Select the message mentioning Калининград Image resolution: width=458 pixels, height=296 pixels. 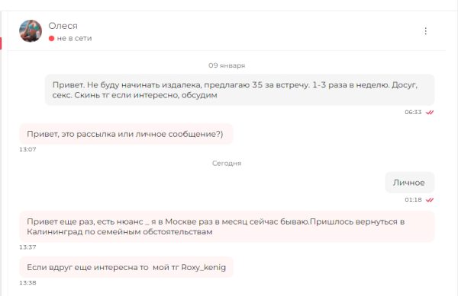click(227, 227)
